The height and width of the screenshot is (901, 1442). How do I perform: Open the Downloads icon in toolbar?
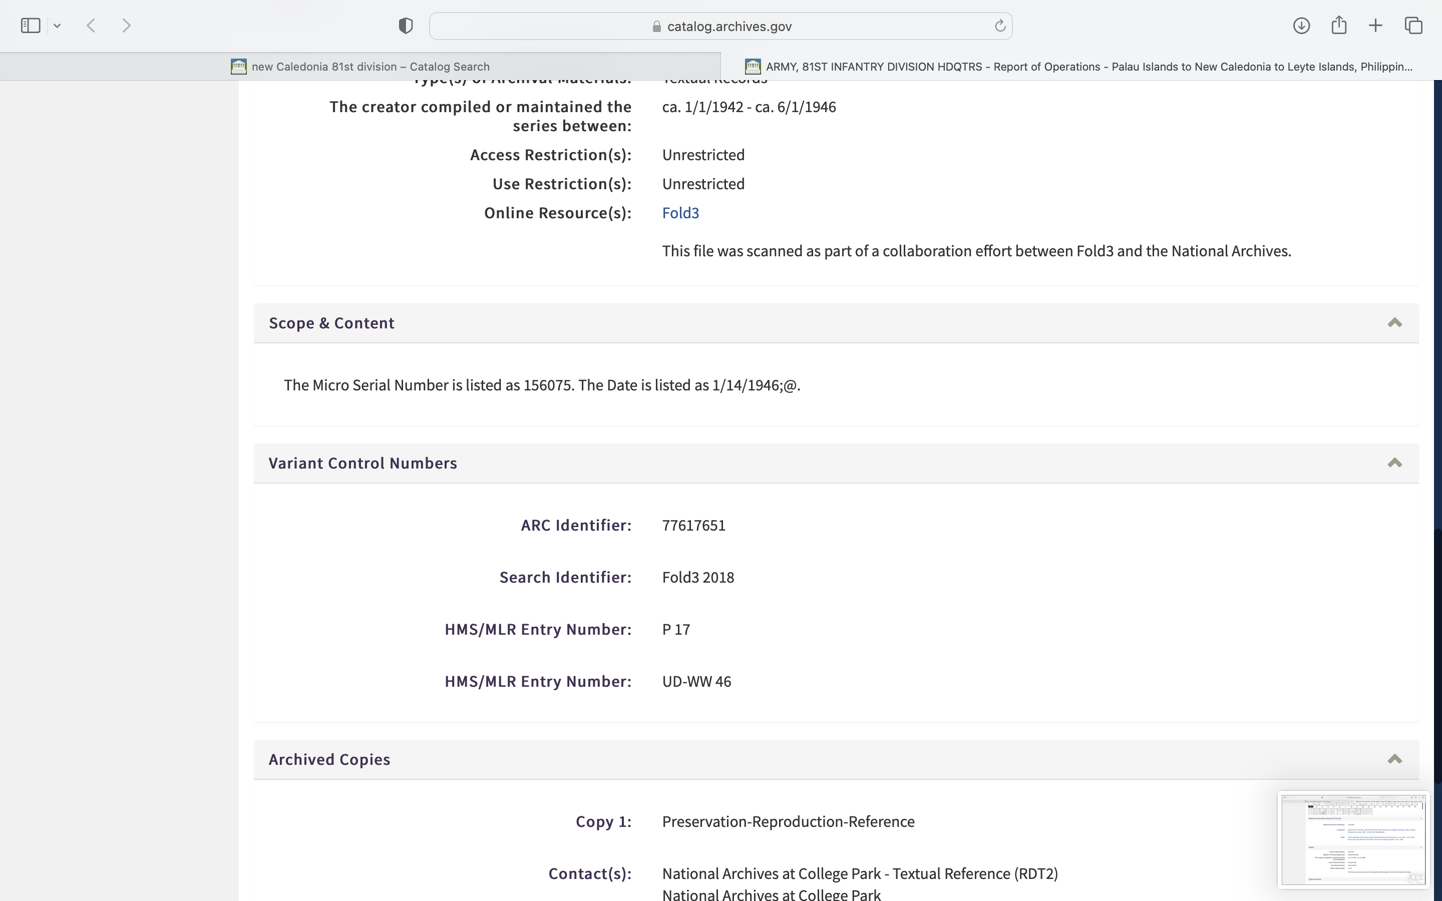(1301, 26)
